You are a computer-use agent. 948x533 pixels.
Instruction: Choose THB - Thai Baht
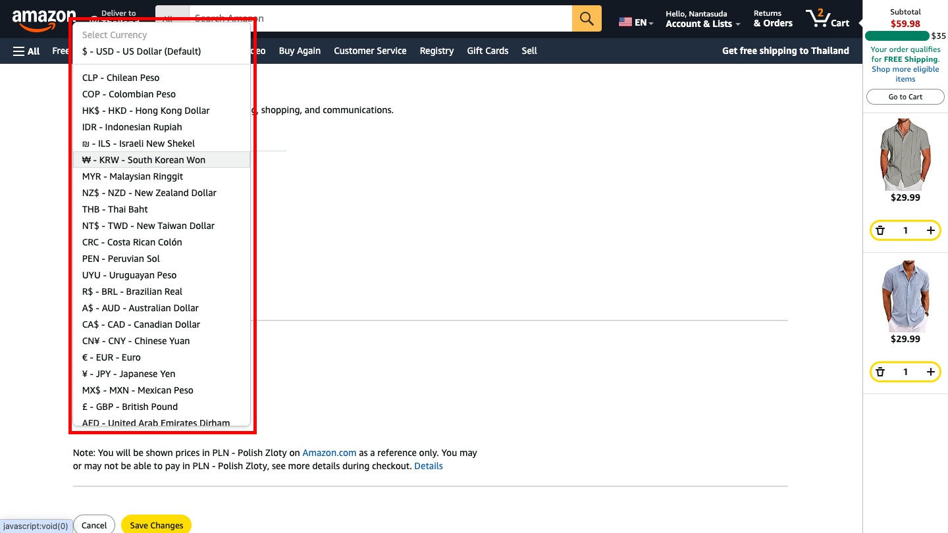(x=161, y=209)
